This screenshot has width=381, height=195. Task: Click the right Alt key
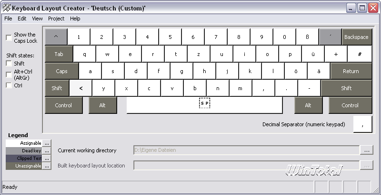click(308, 105)
